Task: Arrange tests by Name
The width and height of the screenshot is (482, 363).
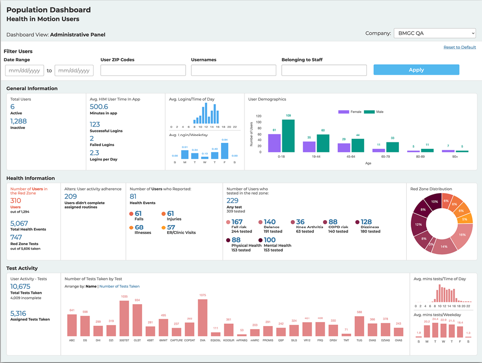Action: click(91, 286)
